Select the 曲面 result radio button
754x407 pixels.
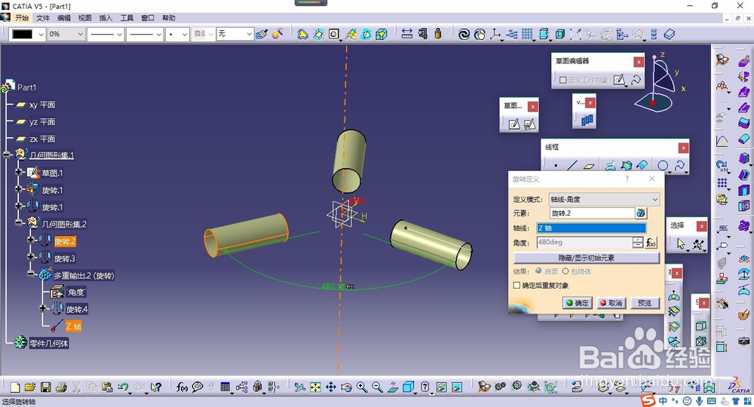[538, 271]
